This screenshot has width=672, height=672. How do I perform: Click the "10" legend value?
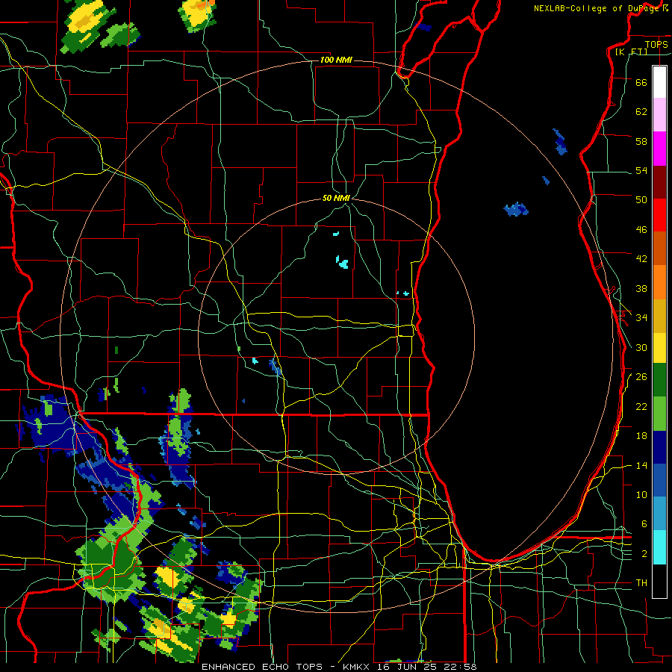click(641, 494)
